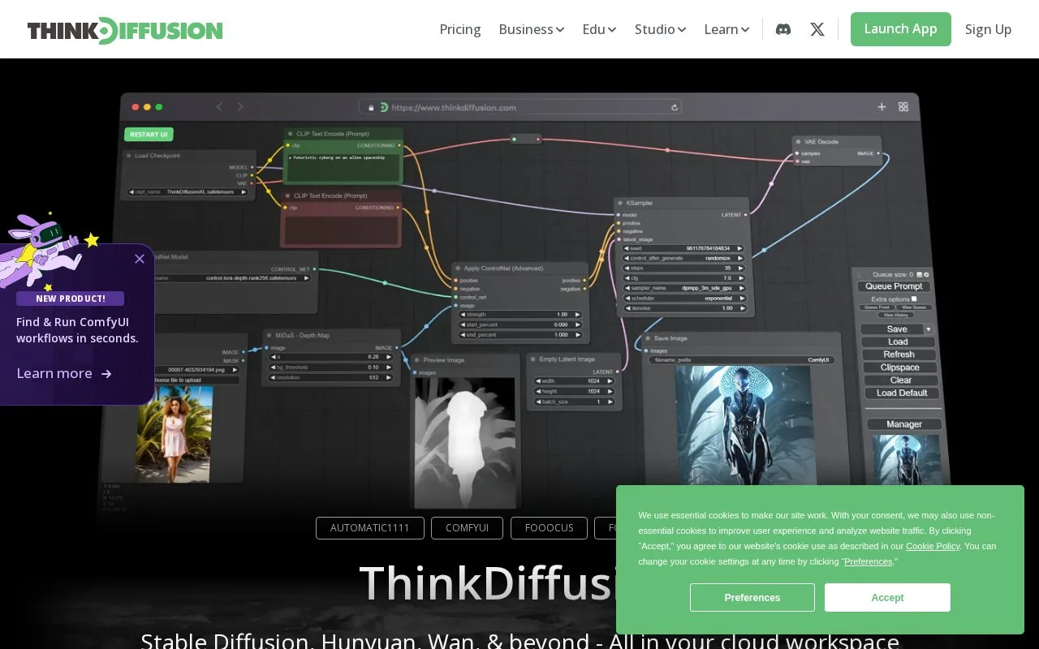This screenshot has width=1039, height=649.
Task: Open the Cookie Policy link
Action: click(x=933, y=546)
